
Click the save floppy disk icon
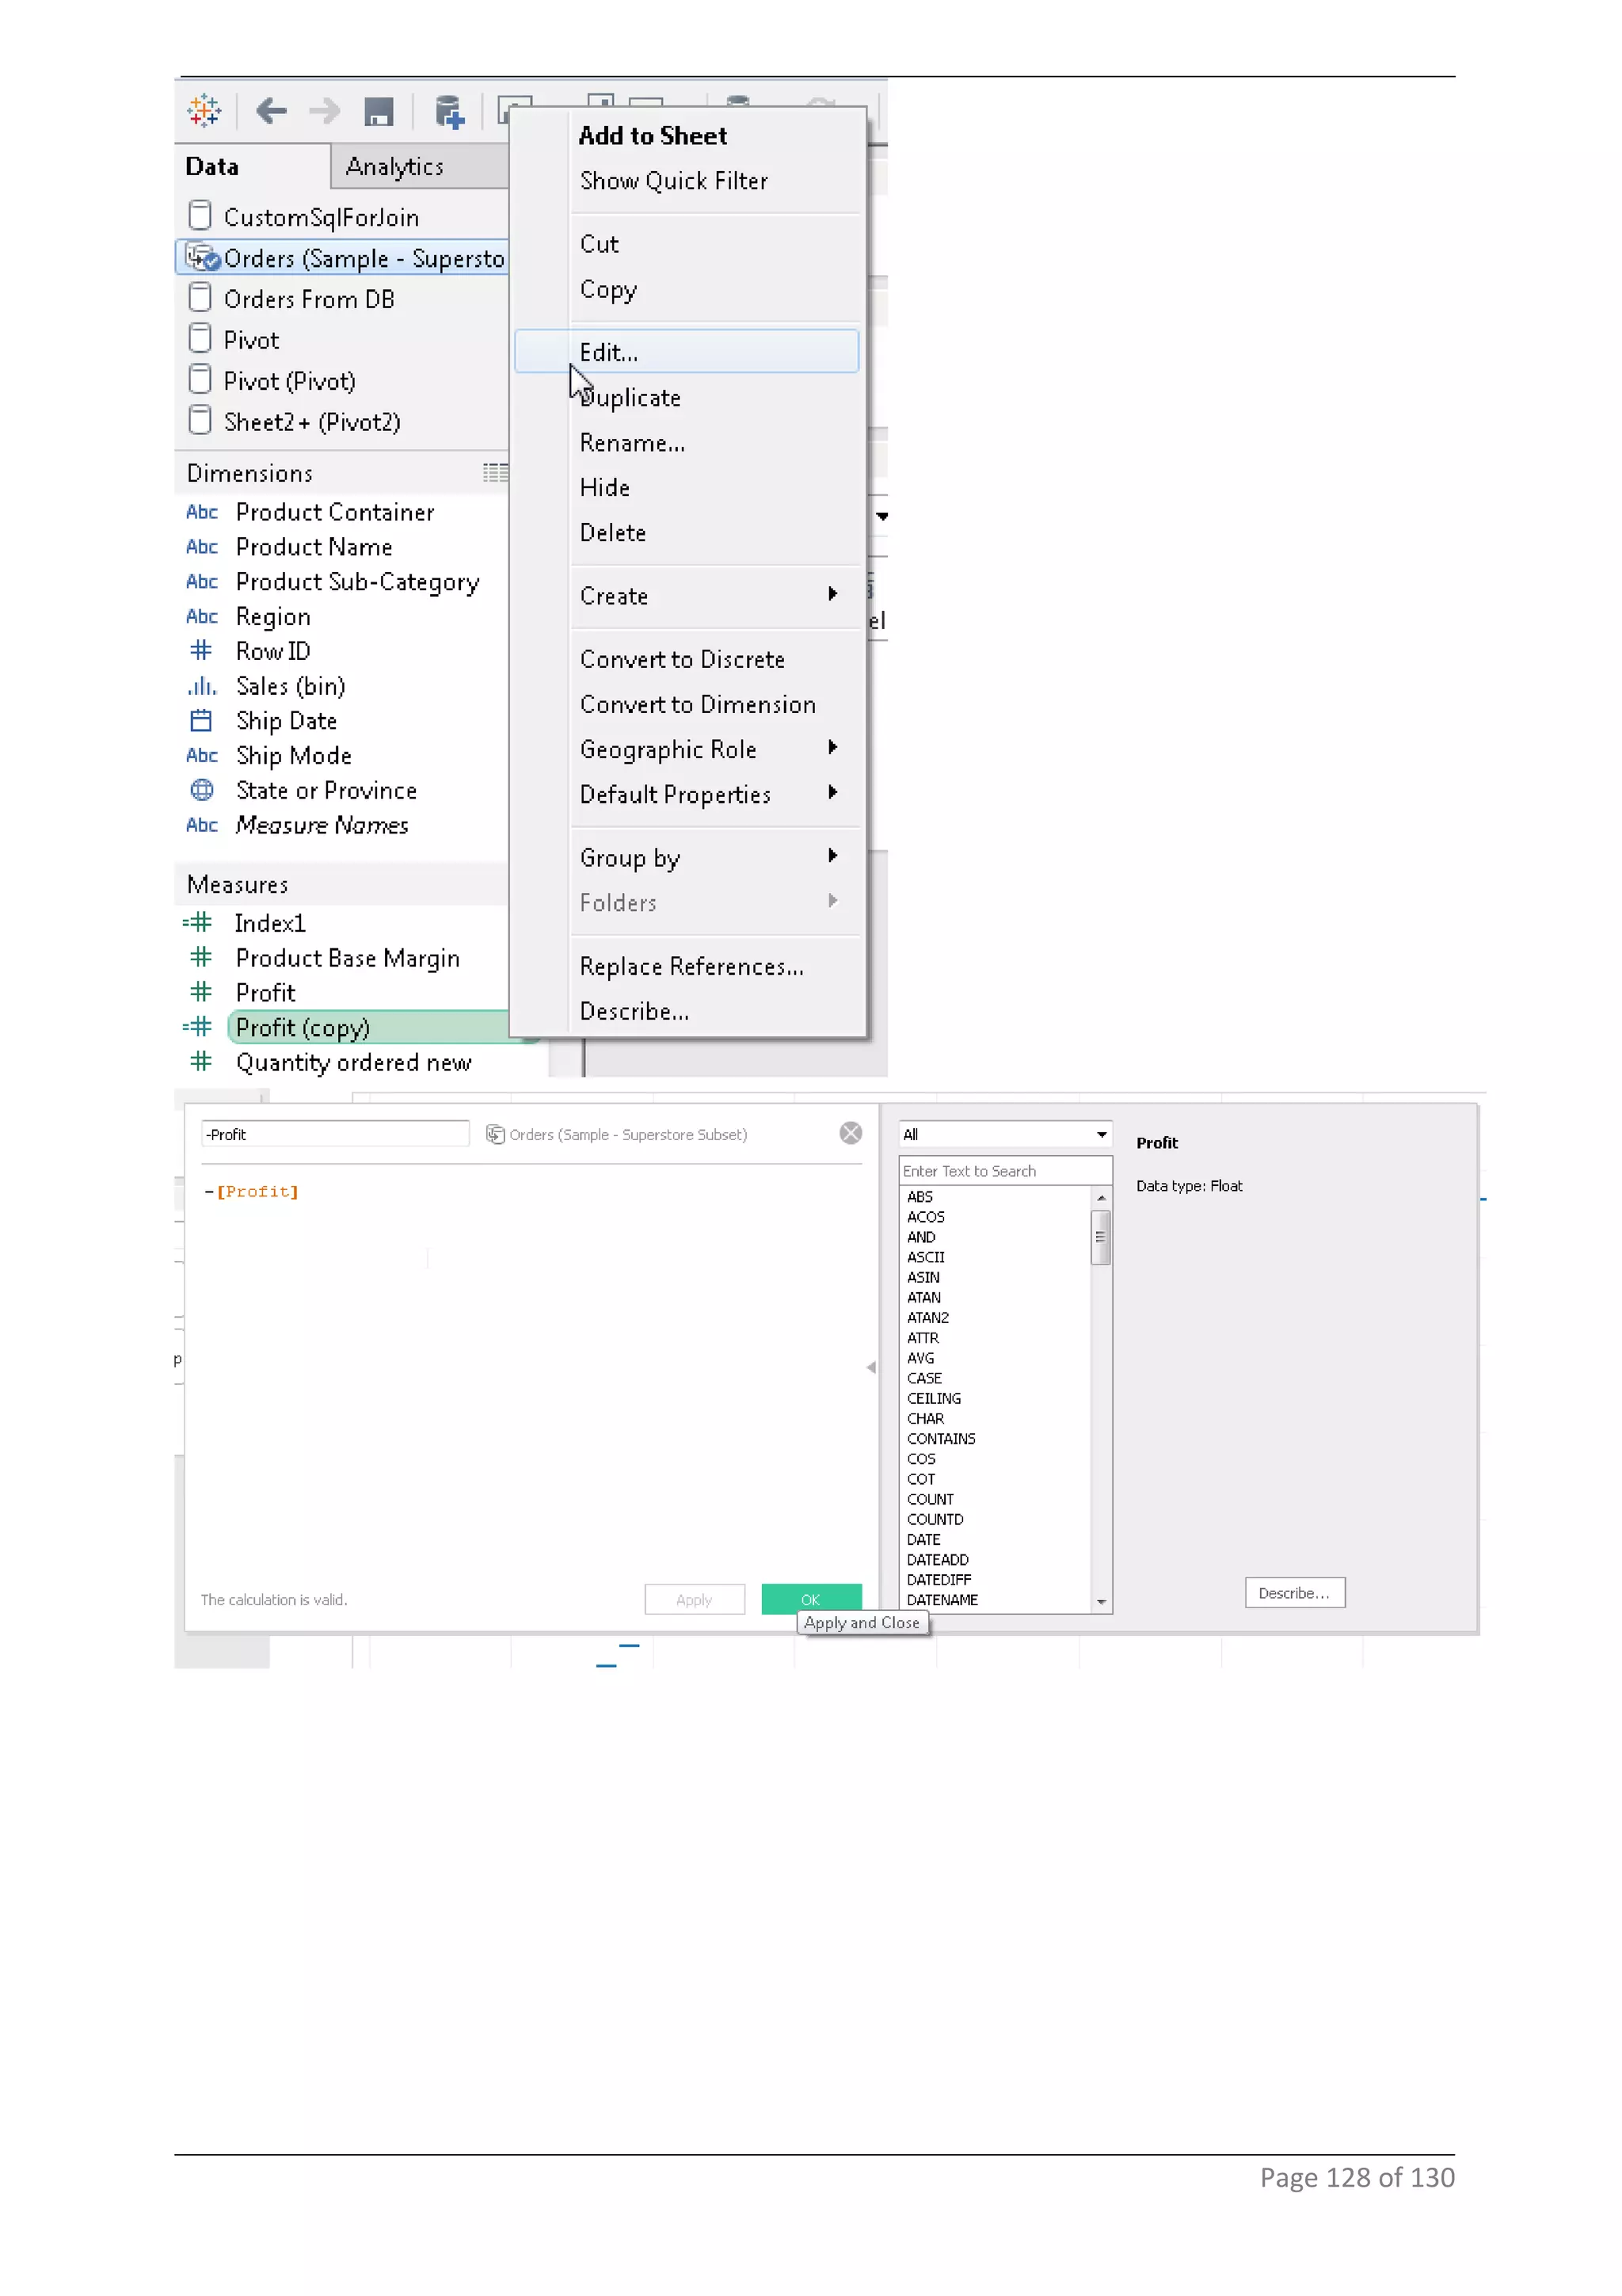[379, 112]
